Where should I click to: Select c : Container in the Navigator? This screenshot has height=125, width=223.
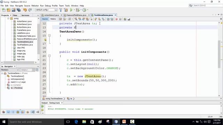16,85
